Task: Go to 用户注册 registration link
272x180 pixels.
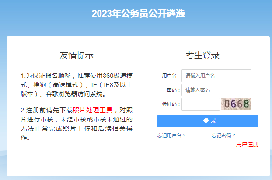Action: point(247,144)
